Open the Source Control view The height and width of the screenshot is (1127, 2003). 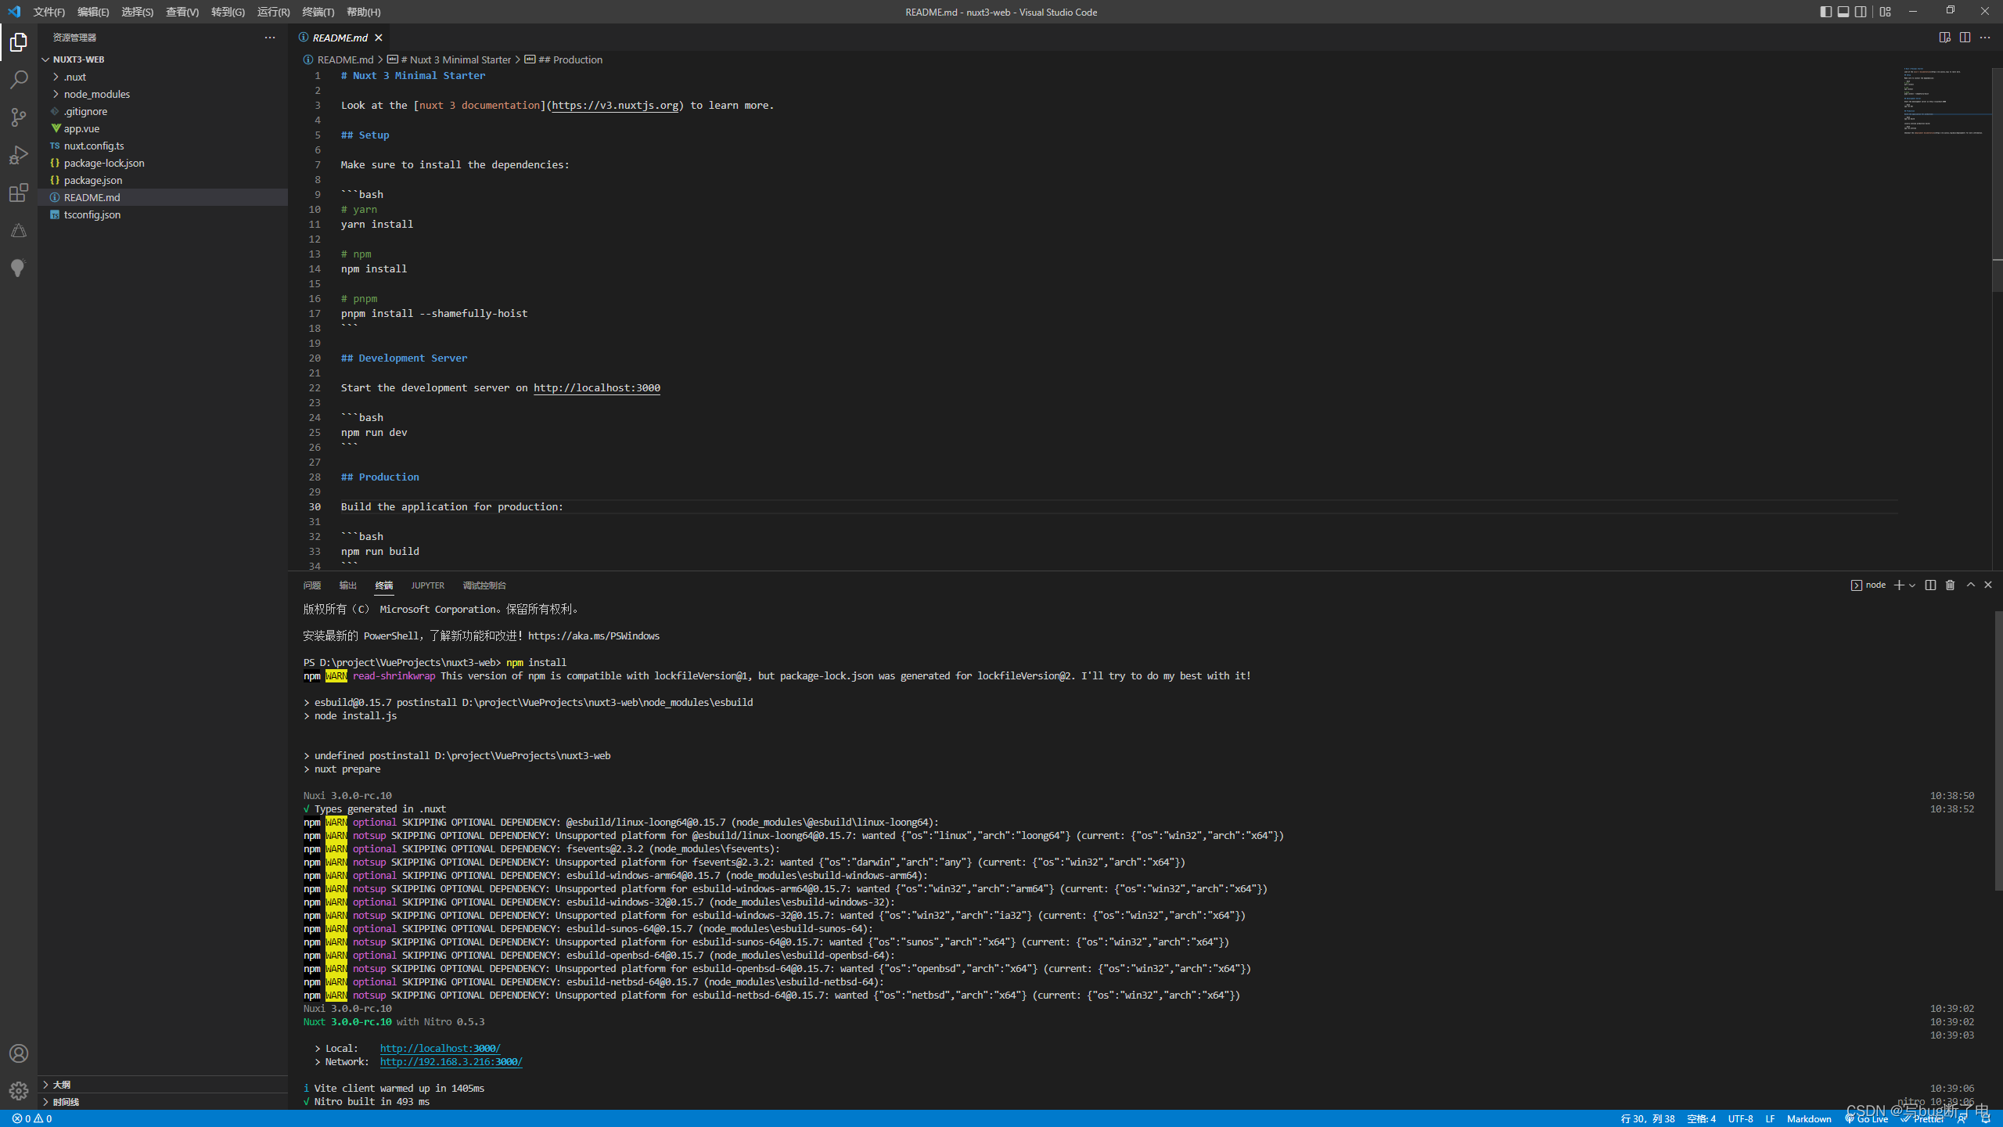click(x=19, y=117)
